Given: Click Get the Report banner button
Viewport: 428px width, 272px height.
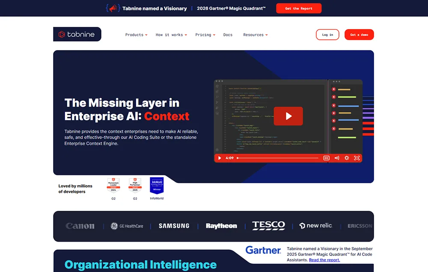Looking at the screenshot, I should coord(299,9).
